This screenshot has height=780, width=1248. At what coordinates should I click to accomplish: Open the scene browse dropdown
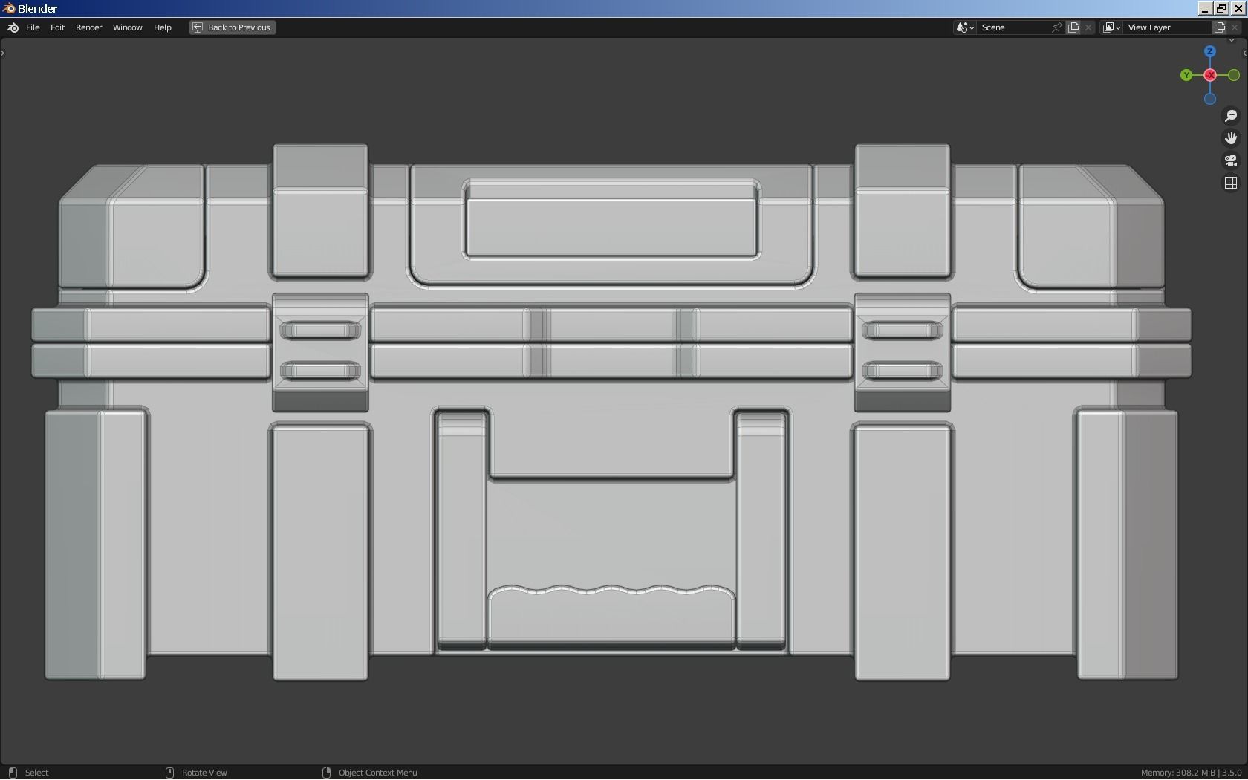coord(965,27)
